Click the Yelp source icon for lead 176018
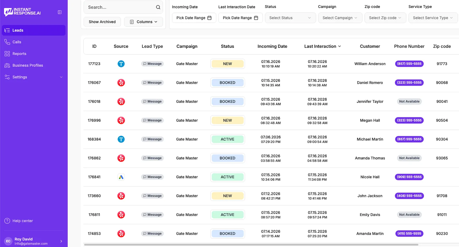Screen dimensions: 459x247 point(121,102)
